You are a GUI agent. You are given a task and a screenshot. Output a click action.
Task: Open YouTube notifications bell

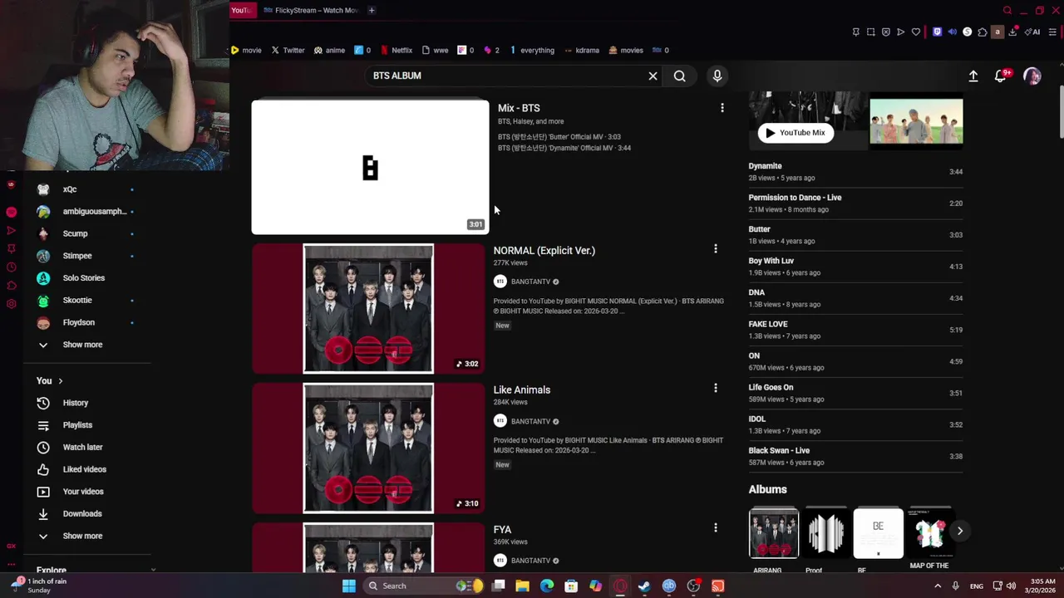tap(1001, 76)
